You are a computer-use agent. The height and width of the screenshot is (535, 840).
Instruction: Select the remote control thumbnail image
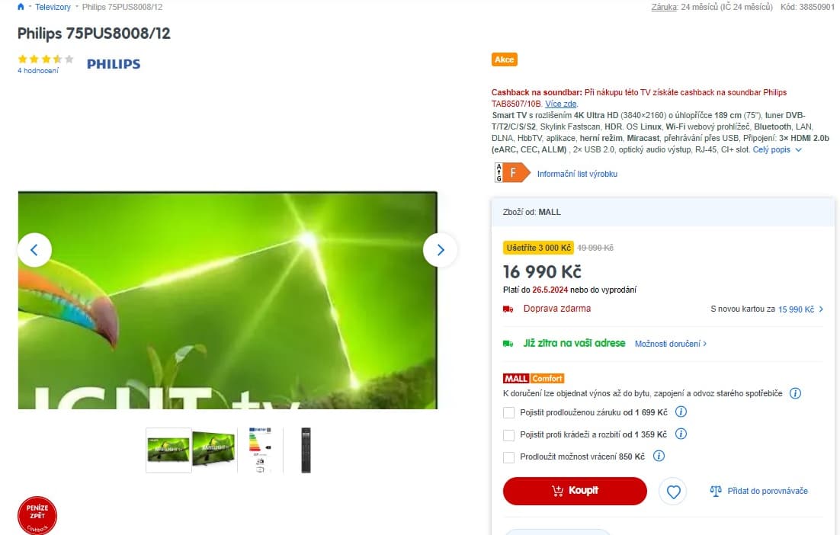(306, 450)
